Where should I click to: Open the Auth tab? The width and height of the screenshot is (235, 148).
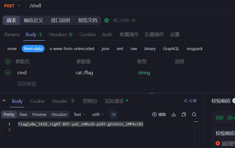[107, 35]
